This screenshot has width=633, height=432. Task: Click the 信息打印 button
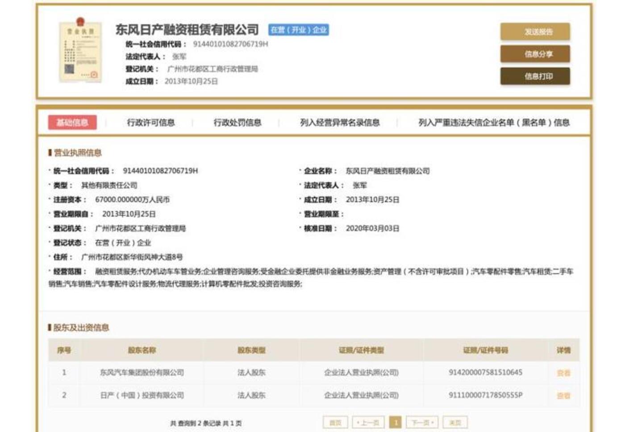point(535,76)
